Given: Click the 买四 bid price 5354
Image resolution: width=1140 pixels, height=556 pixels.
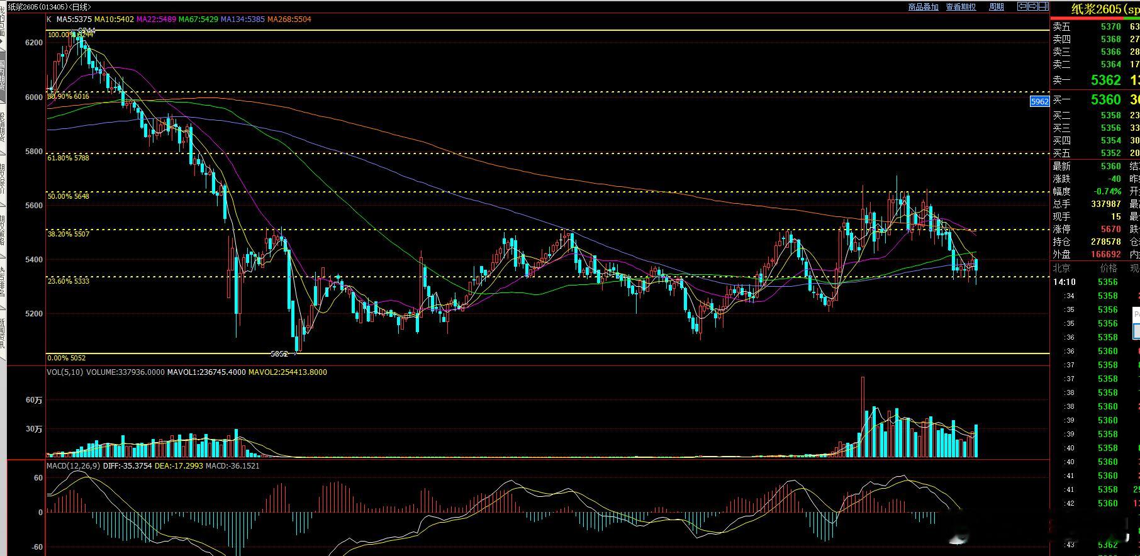Looking at the screenshot, I should click(x=1111, y=141).
